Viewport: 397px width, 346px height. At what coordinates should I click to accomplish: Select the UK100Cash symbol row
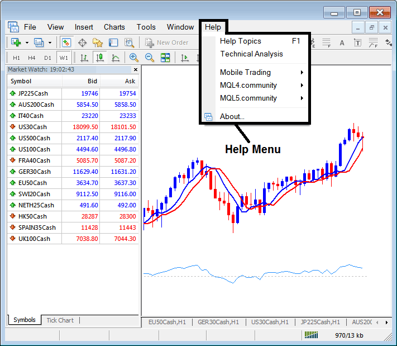(73, 239)
